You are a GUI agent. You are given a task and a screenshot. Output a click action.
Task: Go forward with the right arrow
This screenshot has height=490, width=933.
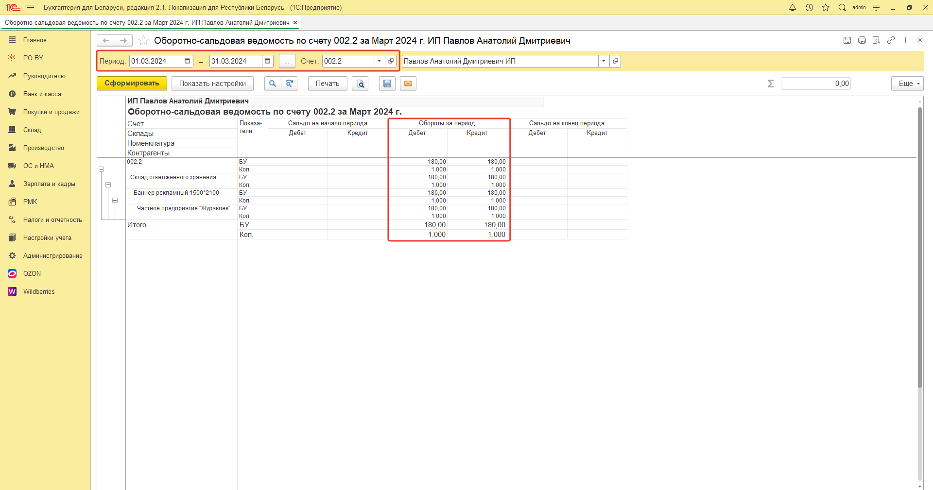(123, 40)
